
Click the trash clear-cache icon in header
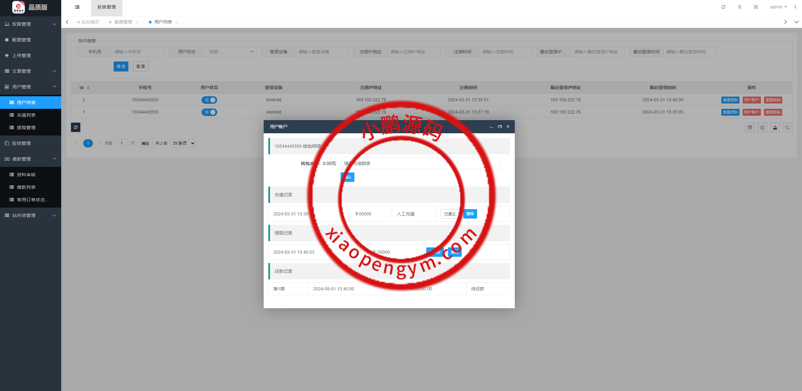[x=740, y=7]
